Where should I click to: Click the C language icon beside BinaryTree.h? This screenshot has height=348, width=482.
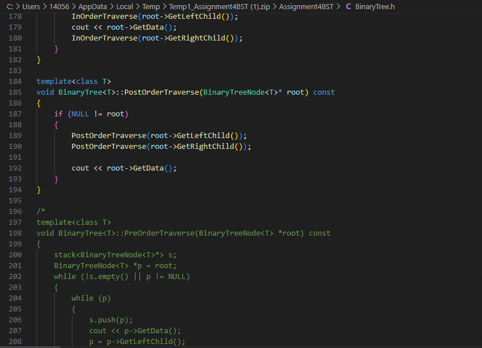(348, 6)
